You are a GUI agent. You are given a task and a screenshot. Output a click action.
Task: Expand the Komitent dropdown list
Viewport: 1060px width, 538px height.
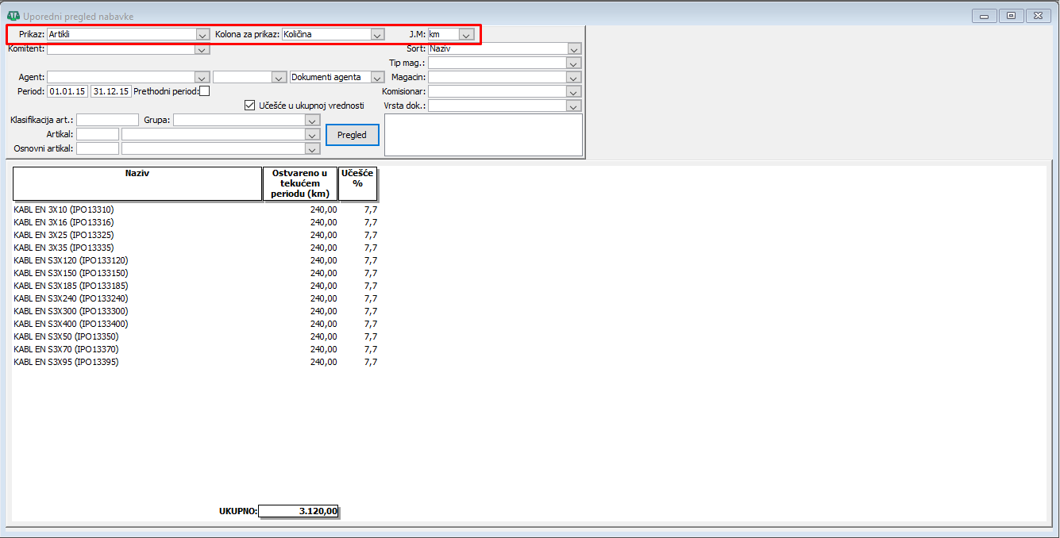click(202, 50)
